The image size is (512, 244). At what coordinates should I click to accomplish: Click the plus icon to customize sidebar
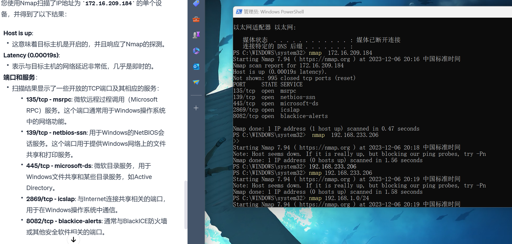tap(196, 108)
